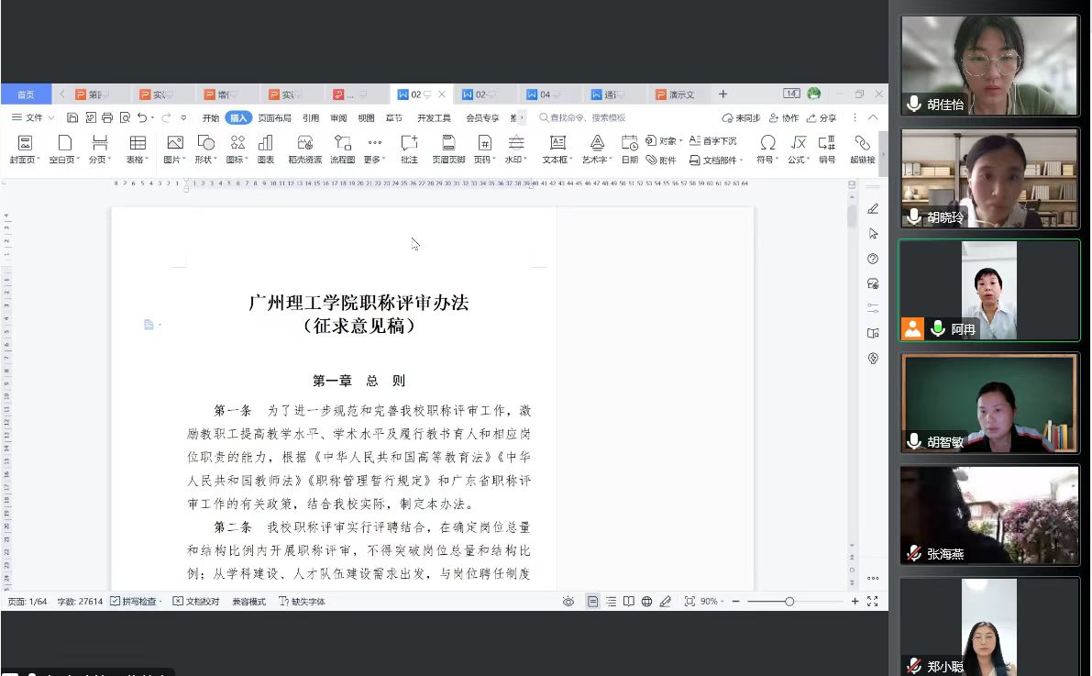
Task: Toggle 拼写检查 spell check checkbox
Action: point(116,602)
